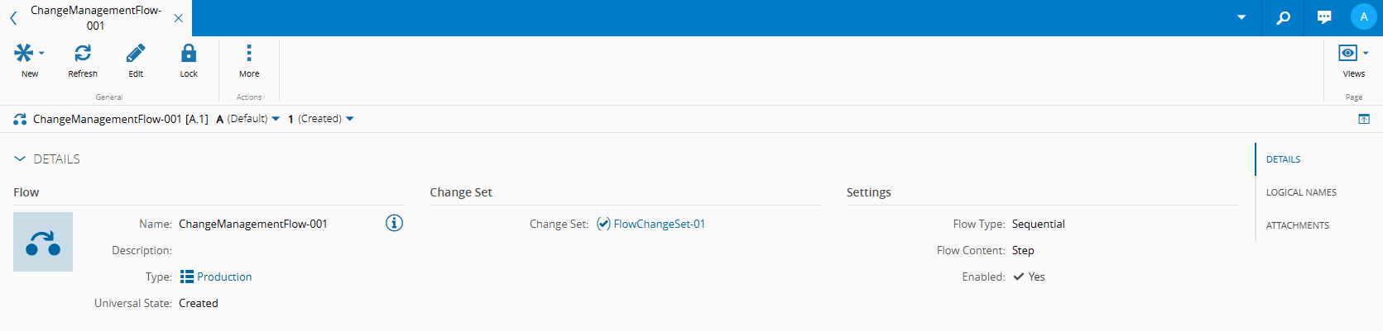
Task: Open the top bar dropdown arrow
Action: pos(1241,17)
